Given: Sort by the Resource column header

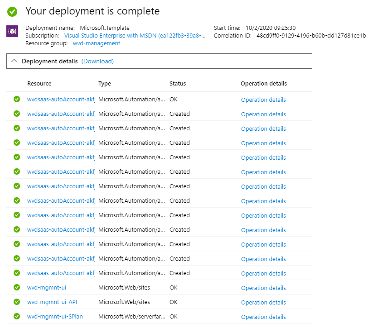Looking at the screenshot, I should (39, 84).
